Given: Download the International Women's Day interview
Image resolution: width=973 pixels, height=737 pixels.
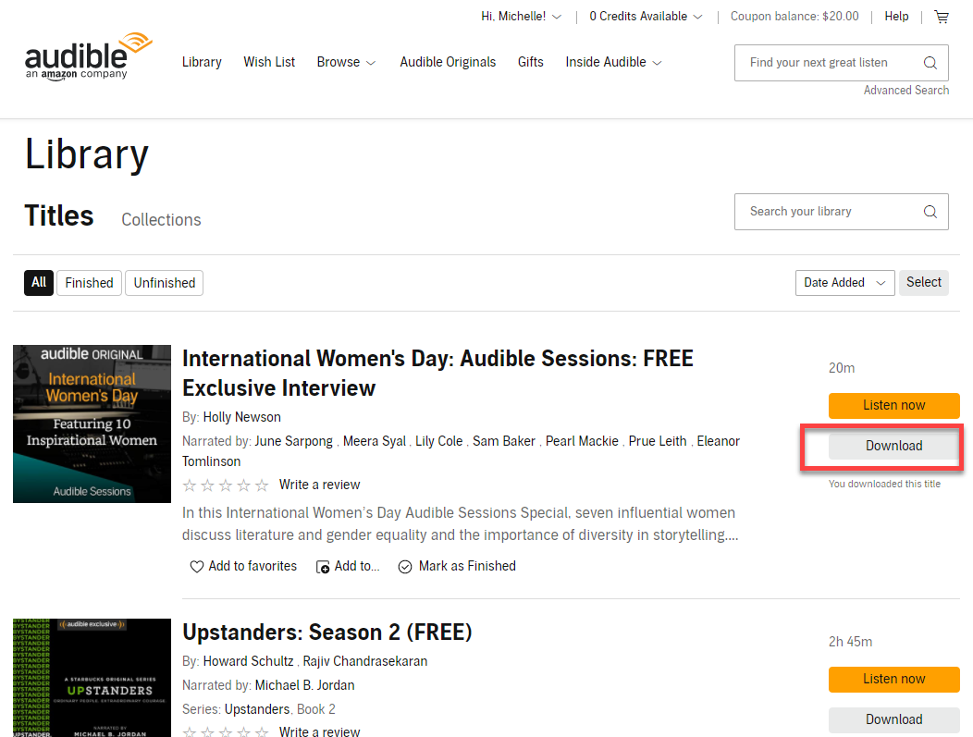Looking at the screenshot, I should click(893, 446).
